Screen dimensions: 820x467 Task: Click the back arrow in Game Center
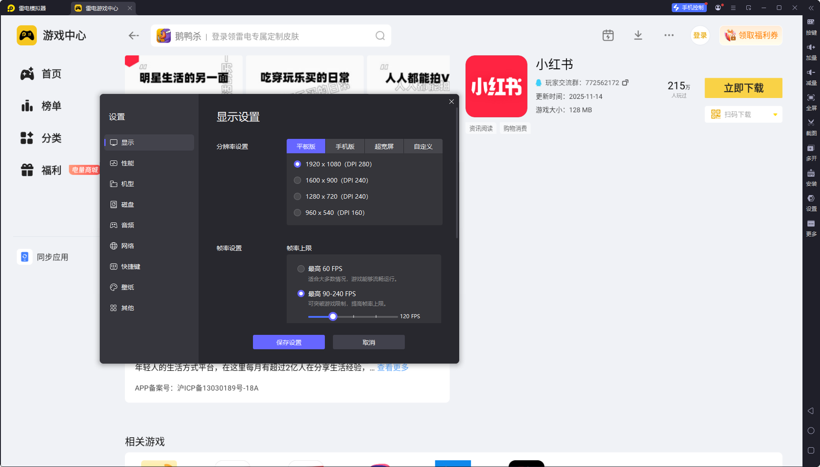coord(133,36)
